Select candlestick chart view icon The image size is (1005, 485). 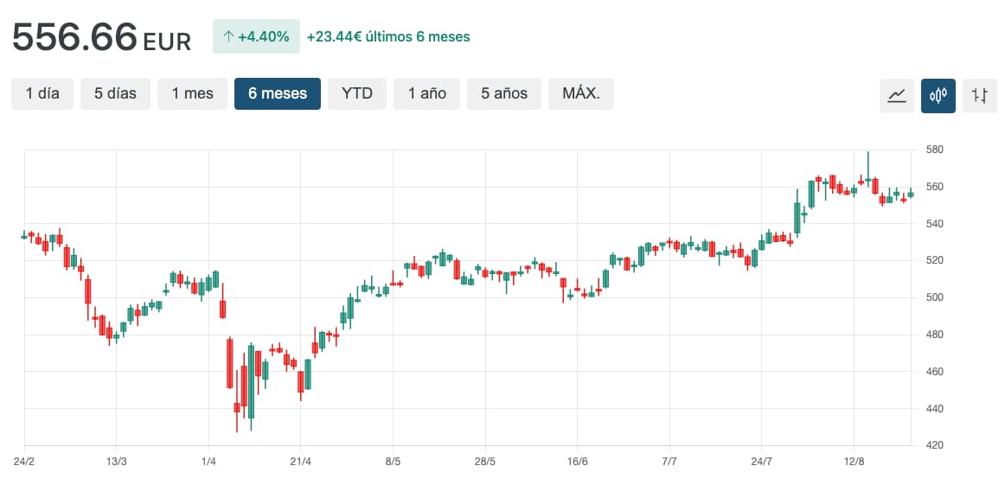coord(938,96)
